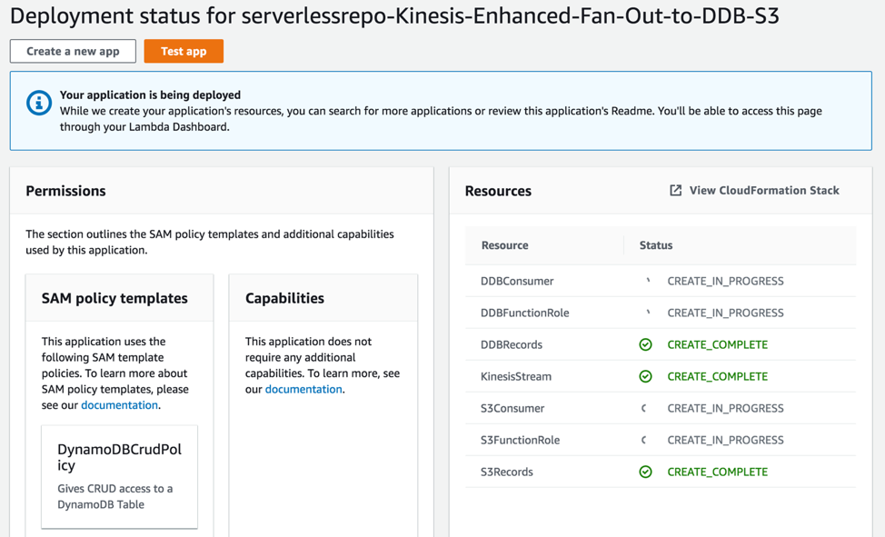885x537 pixels.
Task: Click CREATE_COMPLETE status for S3Records
Action: pos(717,472)
